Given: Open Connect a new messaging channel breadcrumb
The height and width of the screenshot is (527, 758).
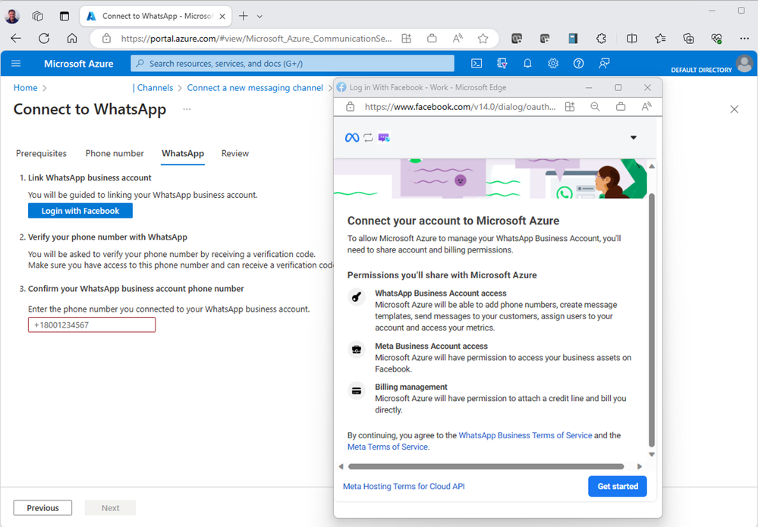Looking at the screenshot, I should [x=255, y=88].
